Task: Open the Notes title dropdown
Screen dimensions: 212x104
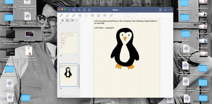Action: tap(116, 10)
